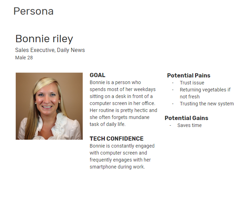This screenshot has height=202, width=240.
Task: Click 'computer screen in her office' line
Action: (x=122, y=103)
